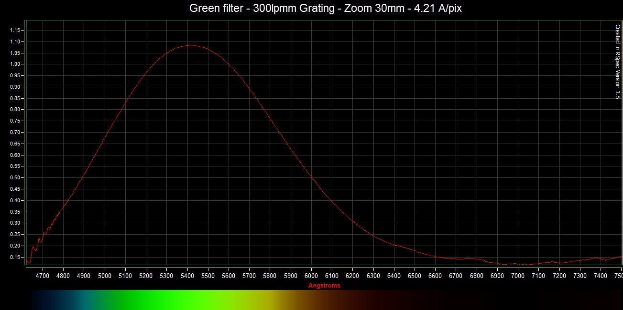Click the "Created in RSpec Version 1.5" watermark
Viewport: 623px width, 310px height.
pos(617,62)
